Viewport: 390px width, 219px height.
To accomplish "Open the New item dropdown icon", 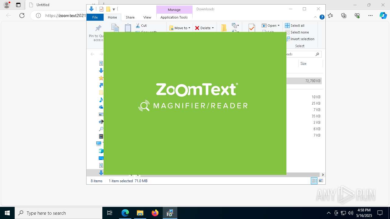I will (x=235, y=26).
